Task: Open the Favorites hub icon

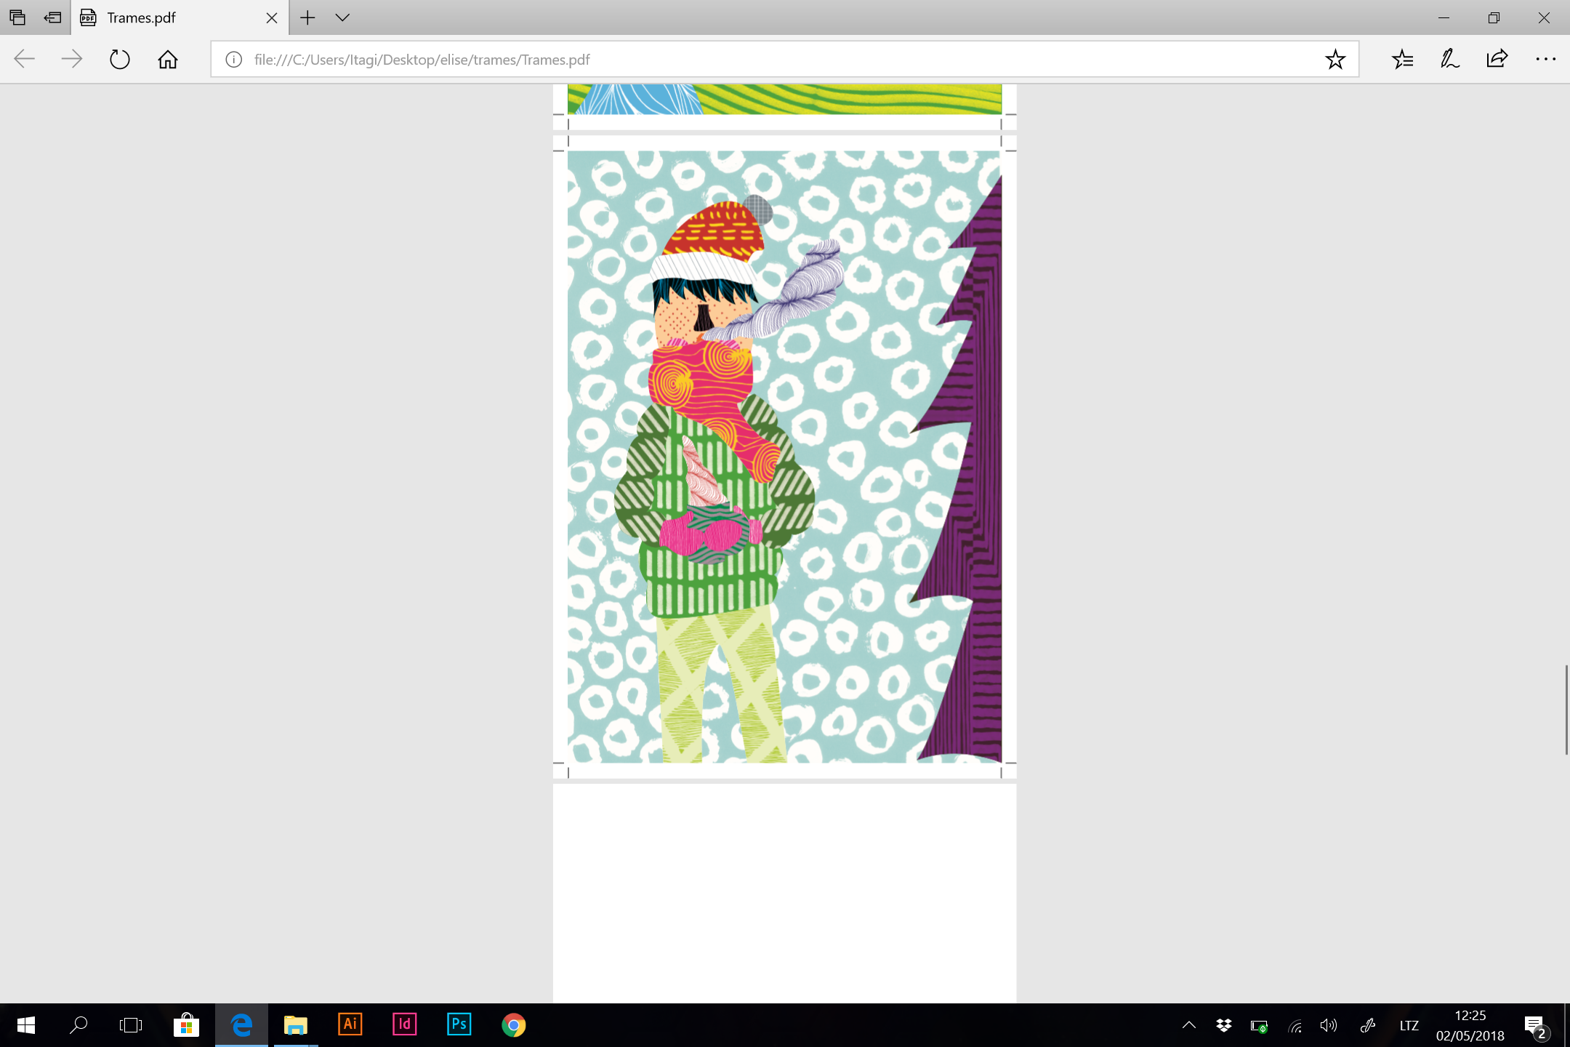Action: (x=1402, y=60)
